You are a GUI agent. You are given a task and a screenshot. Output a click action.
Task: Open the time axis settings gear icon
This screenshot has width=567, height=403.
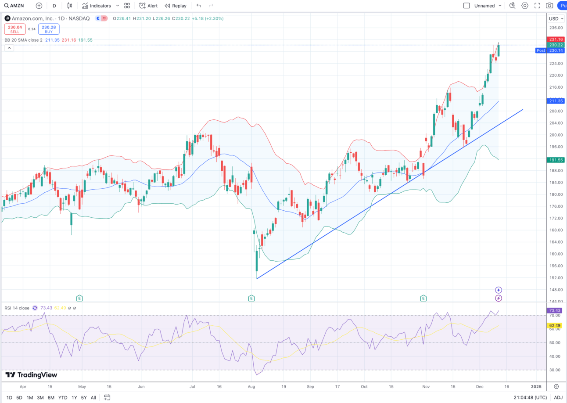556,387
